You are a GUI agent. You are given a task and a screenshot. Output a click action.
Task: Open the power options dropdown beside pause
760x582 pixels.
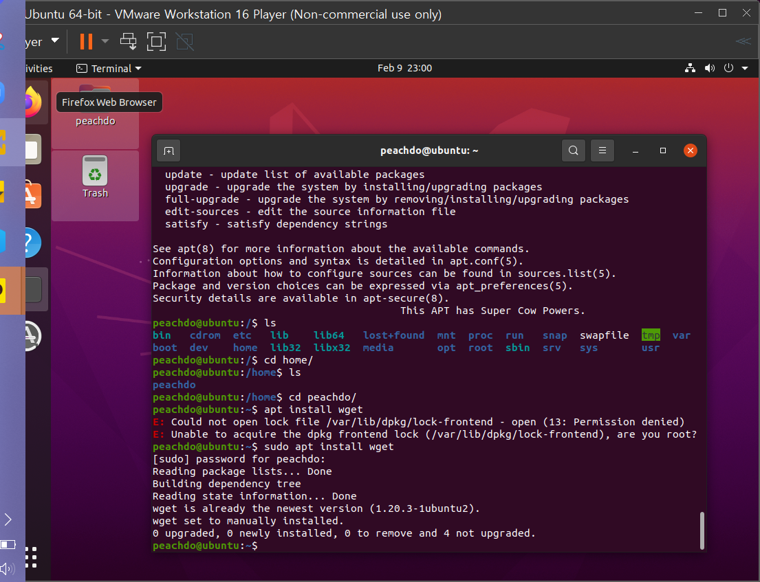pyautogui.click(x=105, y=42)
